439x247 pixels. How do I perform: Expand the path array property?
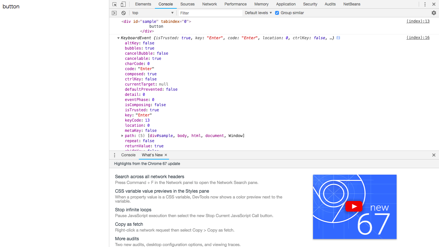click(x=122, y=136)
